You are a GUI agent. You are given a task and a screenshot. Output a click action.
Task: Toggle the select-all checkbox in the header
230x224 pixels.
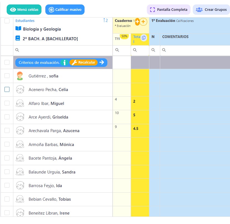point(7,21)
